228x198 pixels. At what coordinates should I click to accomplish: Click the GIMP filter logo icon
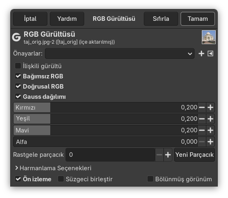point(16,37)
